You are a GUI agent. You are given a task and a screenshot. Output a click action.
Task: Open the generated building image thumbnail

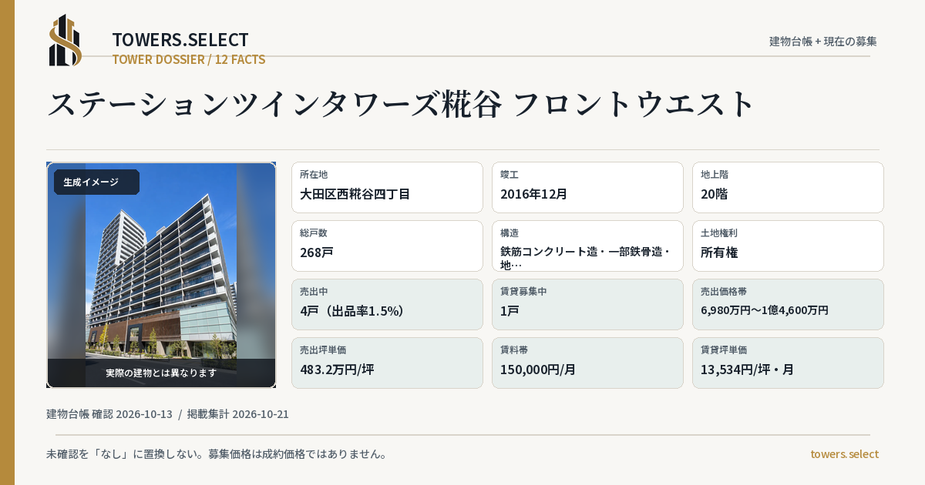161,275
